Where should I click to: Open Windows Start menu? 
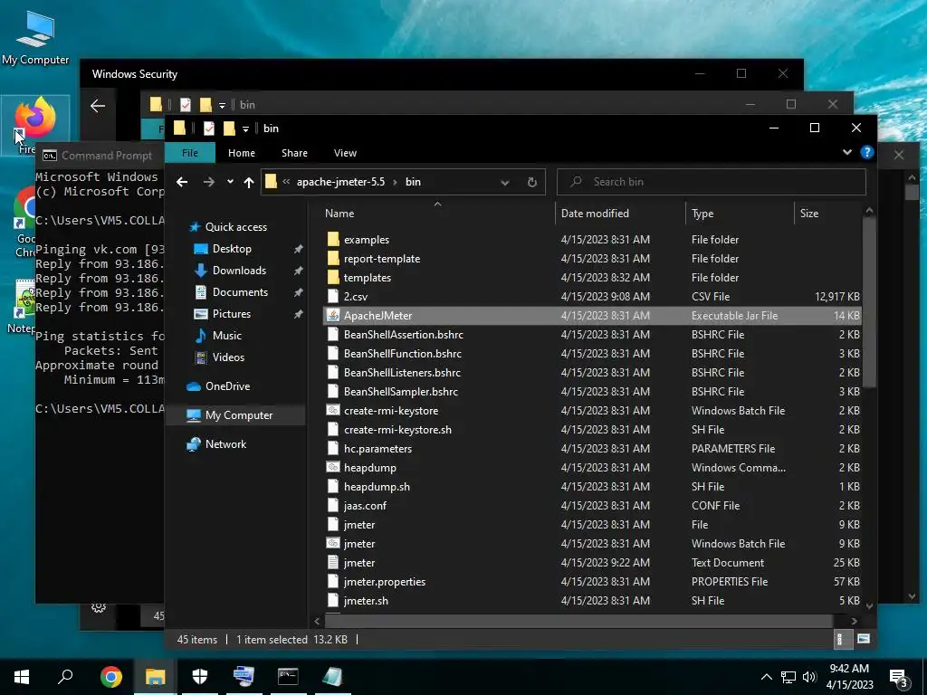(22, 677)
